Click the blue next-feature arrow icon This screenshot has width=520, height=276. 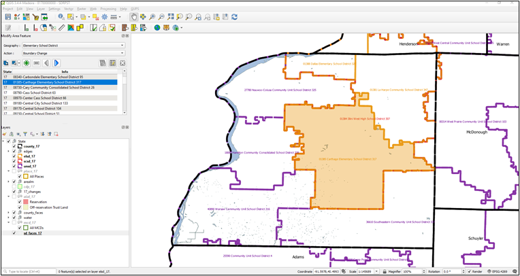(x=56, y=63)
